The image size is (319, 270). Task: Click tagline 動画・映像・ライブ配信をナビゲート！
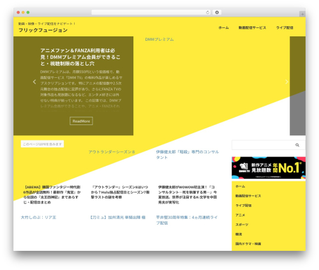click(47, 24)
